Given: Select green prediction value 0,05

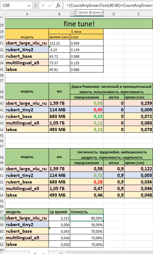Looking at the screenshot, I should (87, 103).
